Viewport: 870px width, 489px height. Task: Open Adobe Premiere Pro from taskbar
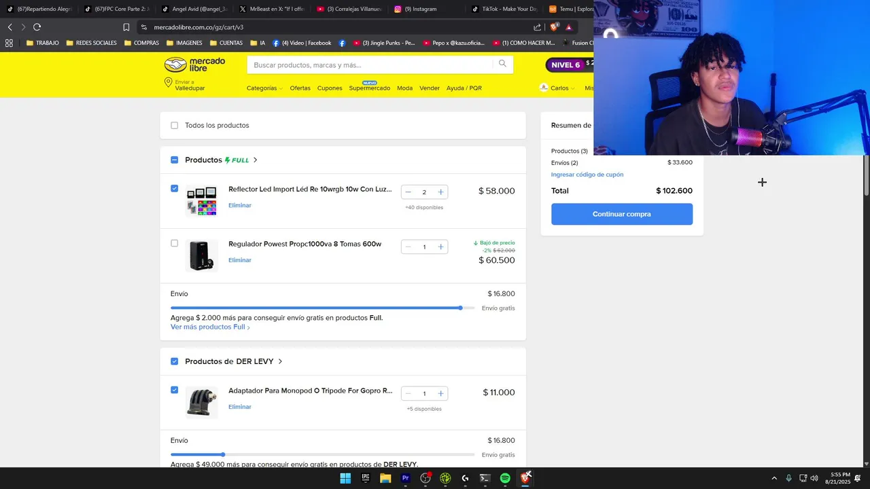406,478
